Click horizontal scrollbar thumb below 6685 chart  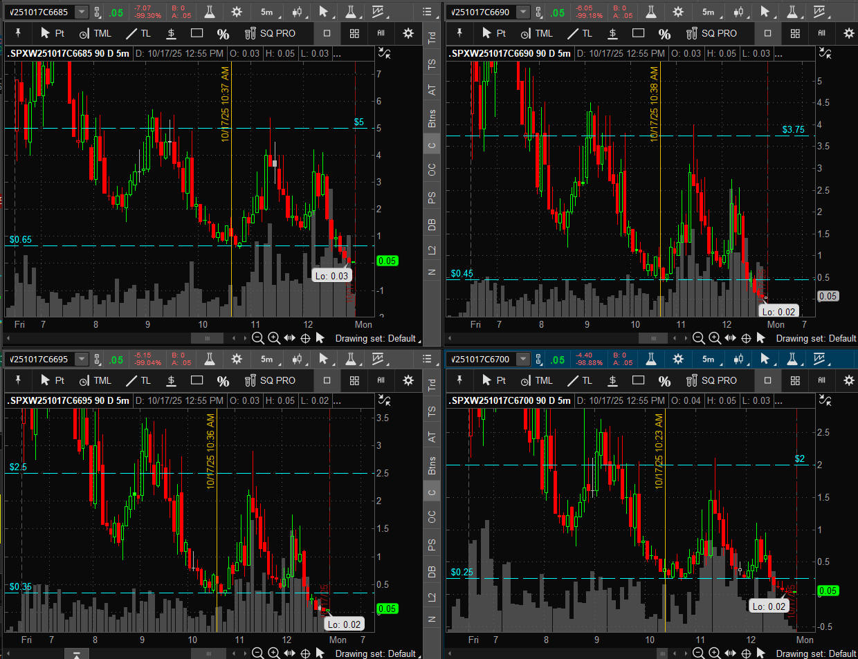(x=207, y=338)
